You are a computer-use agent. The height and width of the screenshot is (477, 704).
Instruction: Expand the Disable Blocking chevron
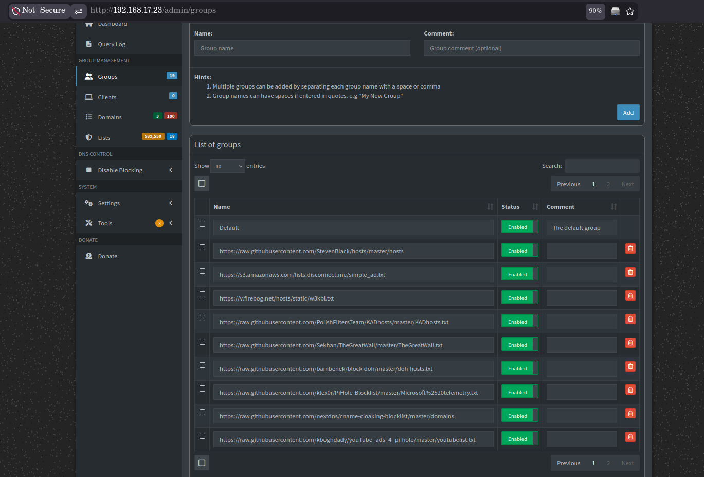(171, 170)
